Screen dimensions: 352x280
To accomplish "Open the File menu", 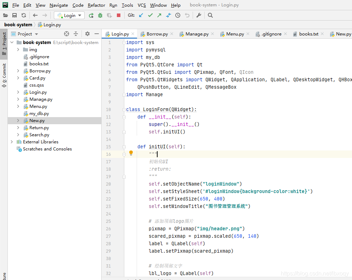I will [x=16, y=5].
